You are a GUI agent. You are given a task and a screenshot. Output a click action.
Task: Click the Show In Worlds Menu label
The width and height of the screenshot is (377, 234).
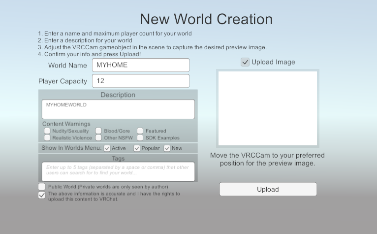pos(71,148)
